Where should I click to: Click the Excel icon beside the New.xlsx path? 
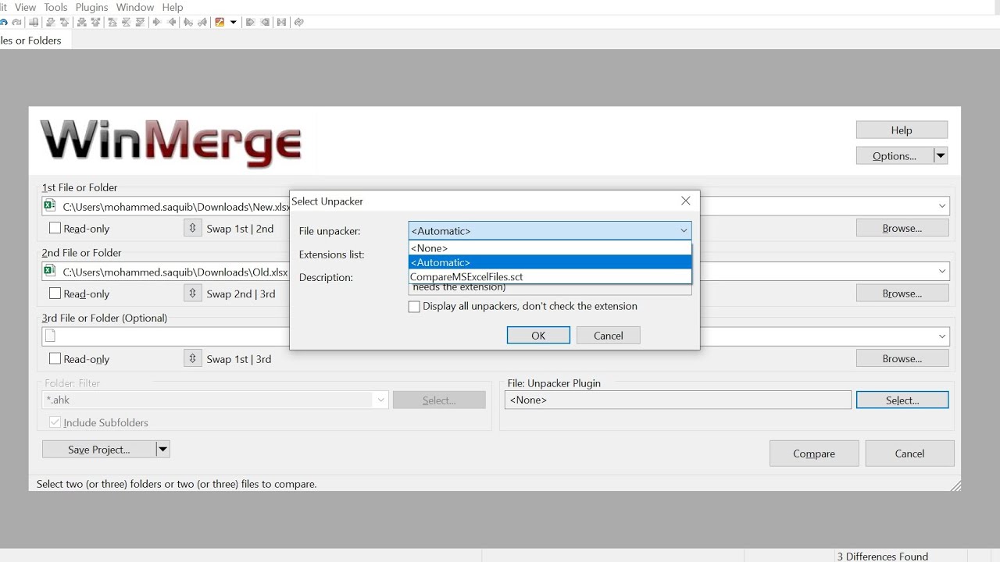tap(50, 206)
